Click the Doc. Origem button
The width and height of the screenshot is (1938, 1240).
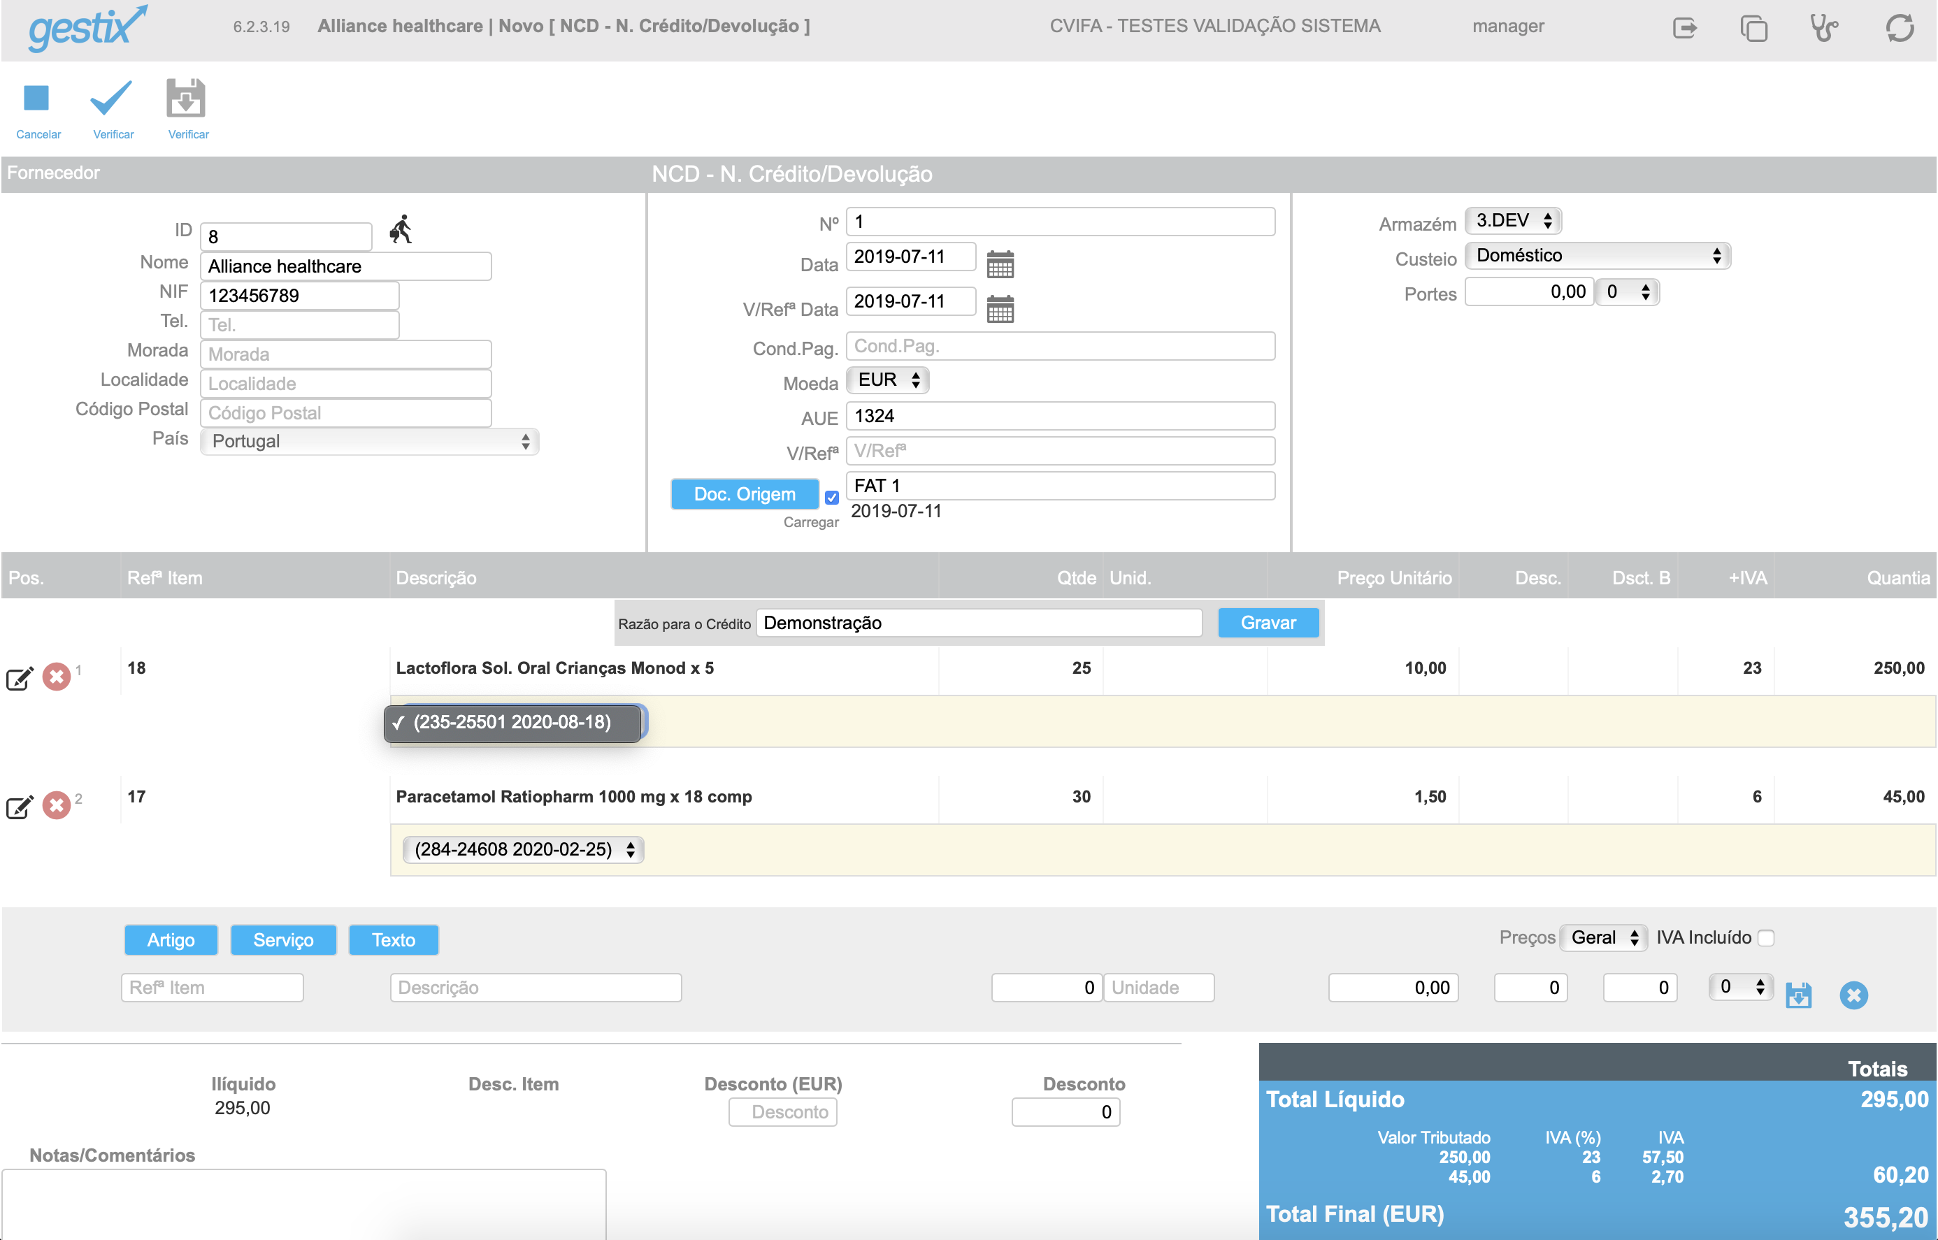(x=745, y=494)
